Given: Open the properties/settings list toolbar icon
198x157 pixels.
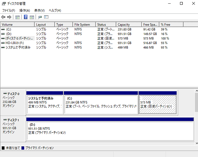Looking at the screenshot, I should click(46, 17).
